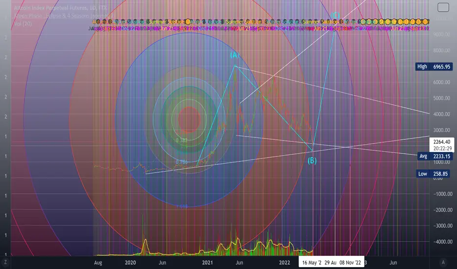This screenshot has height=269, width=457.
Task: Click the Aug label on the time axis
Action: pos(98,263)
